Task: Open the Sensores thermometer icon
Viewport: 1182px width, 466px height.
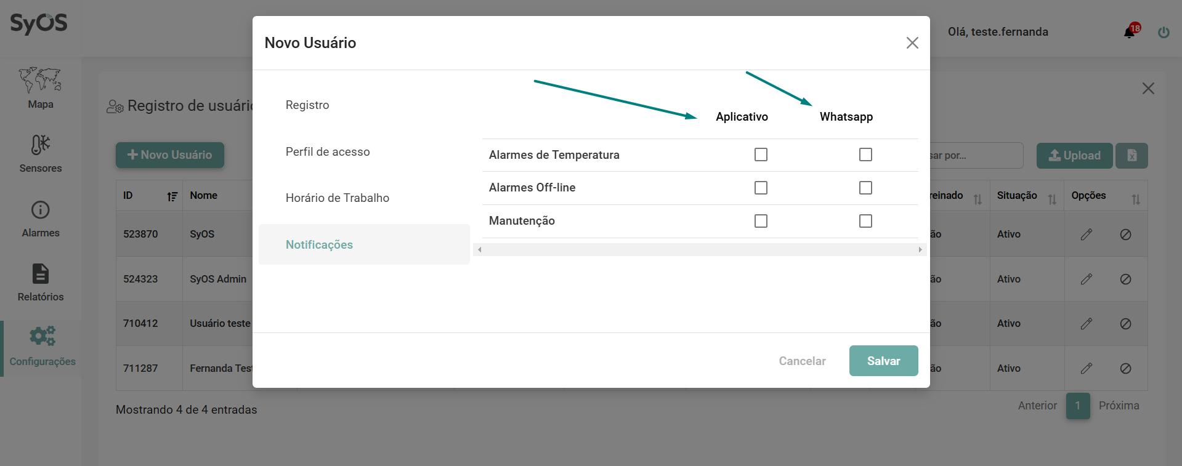Action: (x=40, y=145)
